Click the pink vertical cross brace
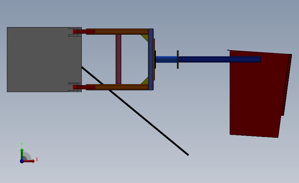The width and height of the screenshot is (299, 183). point(118,59)
